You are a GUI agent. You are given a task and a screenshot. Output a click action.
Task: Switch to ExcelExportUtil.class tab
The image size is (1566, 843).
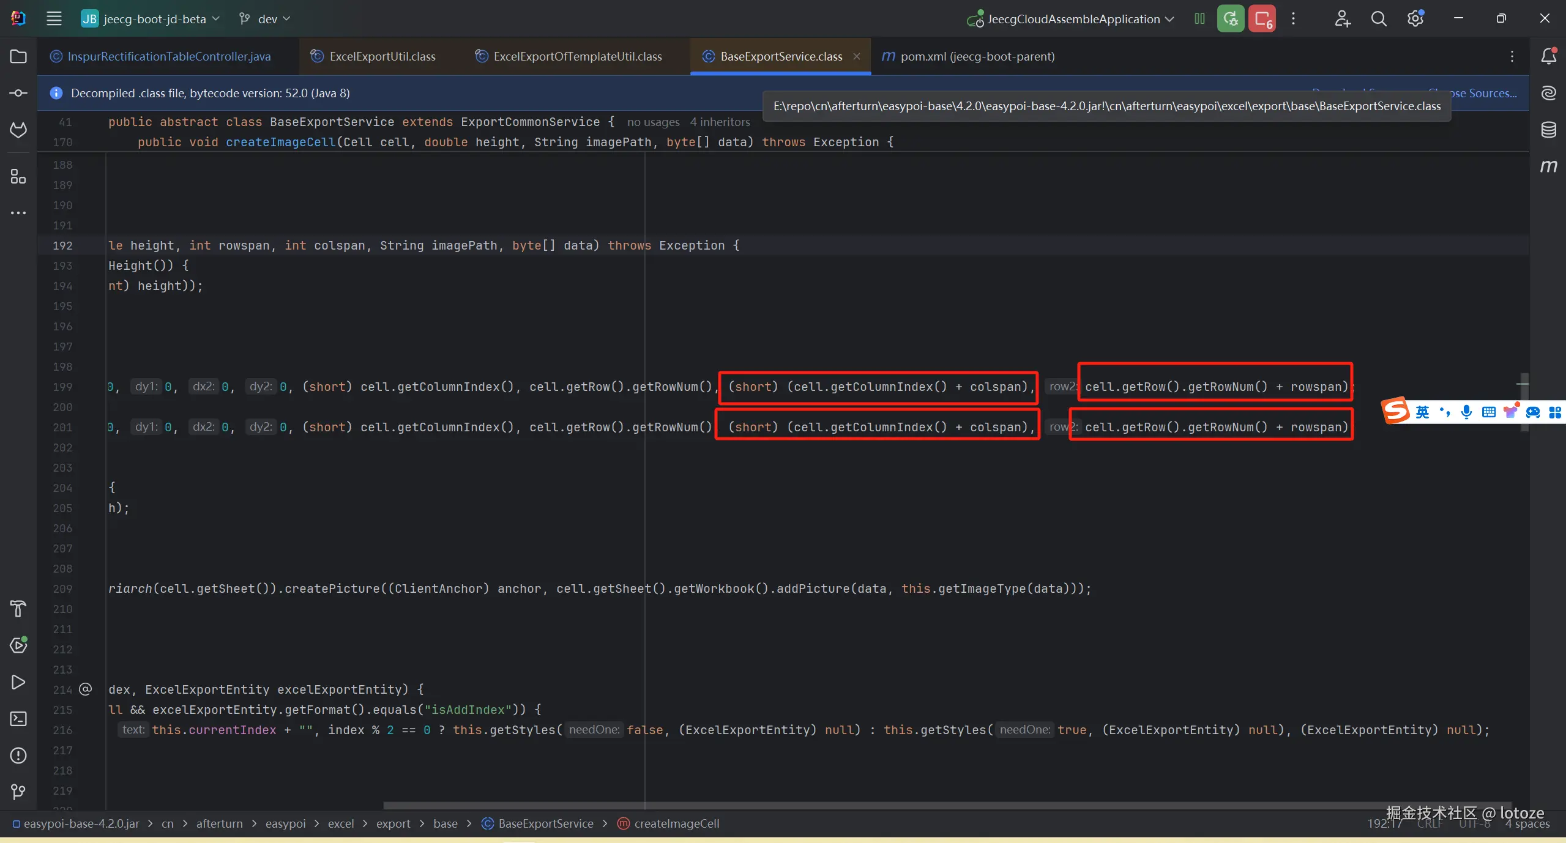pyautogui.click(x=382, y=56)
